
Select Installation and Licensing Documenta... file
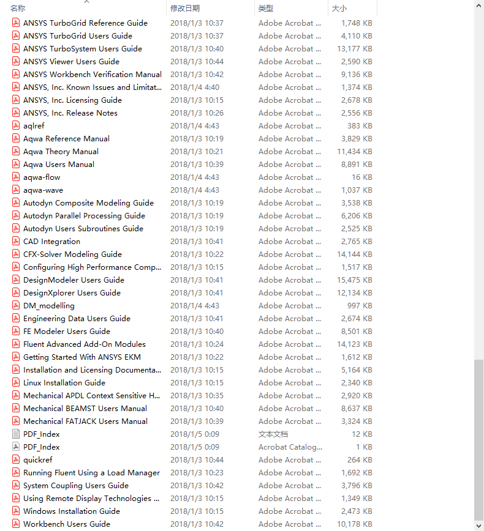[x=92, y=369]
